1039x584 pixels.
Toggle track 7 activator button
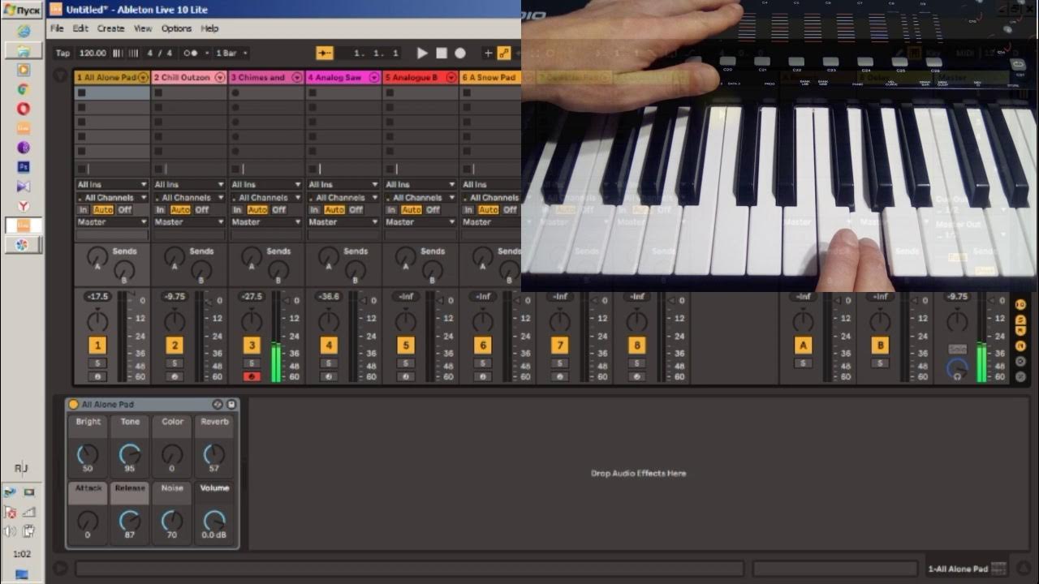point(559,346)
